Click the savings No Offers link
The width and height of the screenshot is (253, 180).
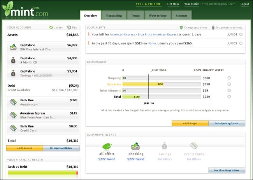coord(165,159)
